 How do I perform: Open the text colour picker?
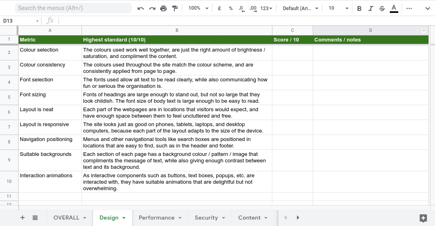[394, 8]
